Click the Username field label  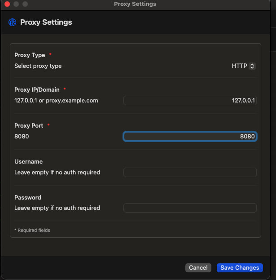(28, 161)
